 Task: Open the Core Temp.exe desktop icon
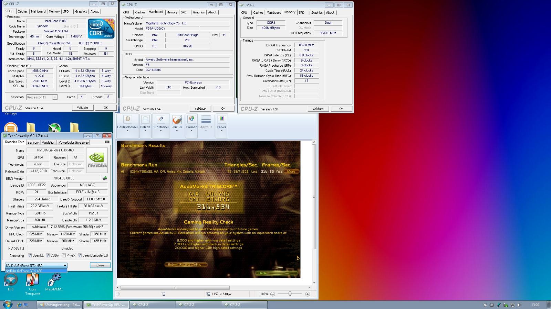[32, 284]
